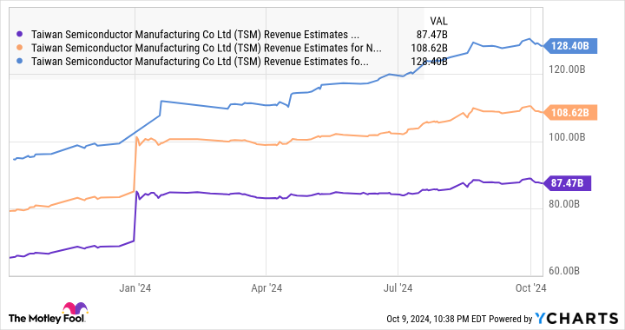The image size is (625, 330).
Task: Click the Oct '24 axis label
Action: [x=530, y=288]
